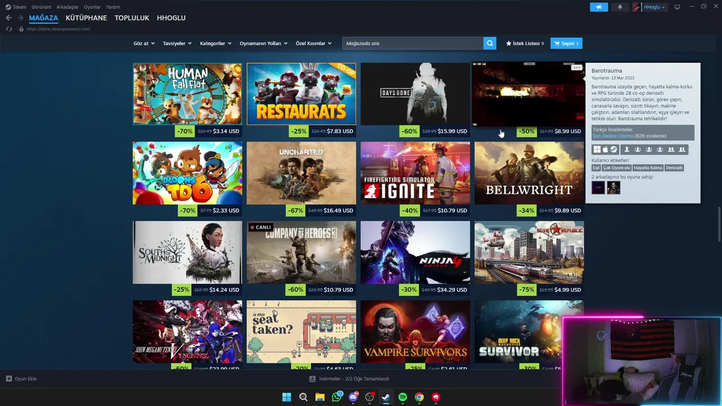The height and width of the screenshot is (406, 722).
Task: Open the Yardım menu
Action: click(113, 7)
